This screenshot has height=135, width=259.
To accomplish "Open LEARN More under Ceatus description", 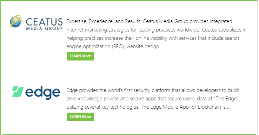I will [x=80, y=56].
